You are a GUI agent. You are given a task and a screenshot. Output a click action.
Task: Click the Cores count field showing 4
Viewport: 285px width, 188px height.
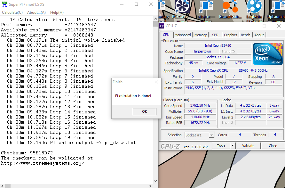240,135
